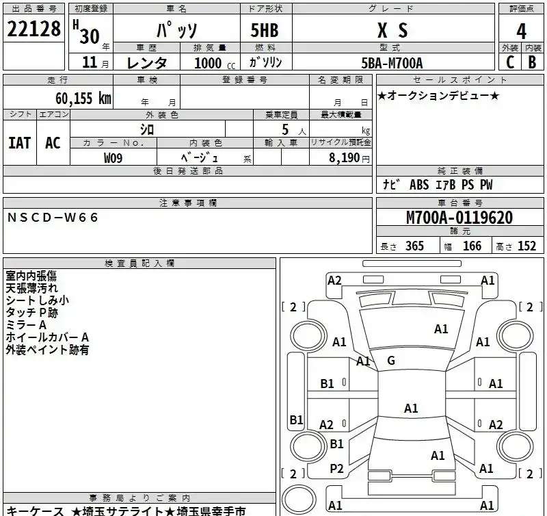Click the 名変期限 header label
Image resolution: width=547 pixels, height=516 pixels.
[x=341, y=79]
